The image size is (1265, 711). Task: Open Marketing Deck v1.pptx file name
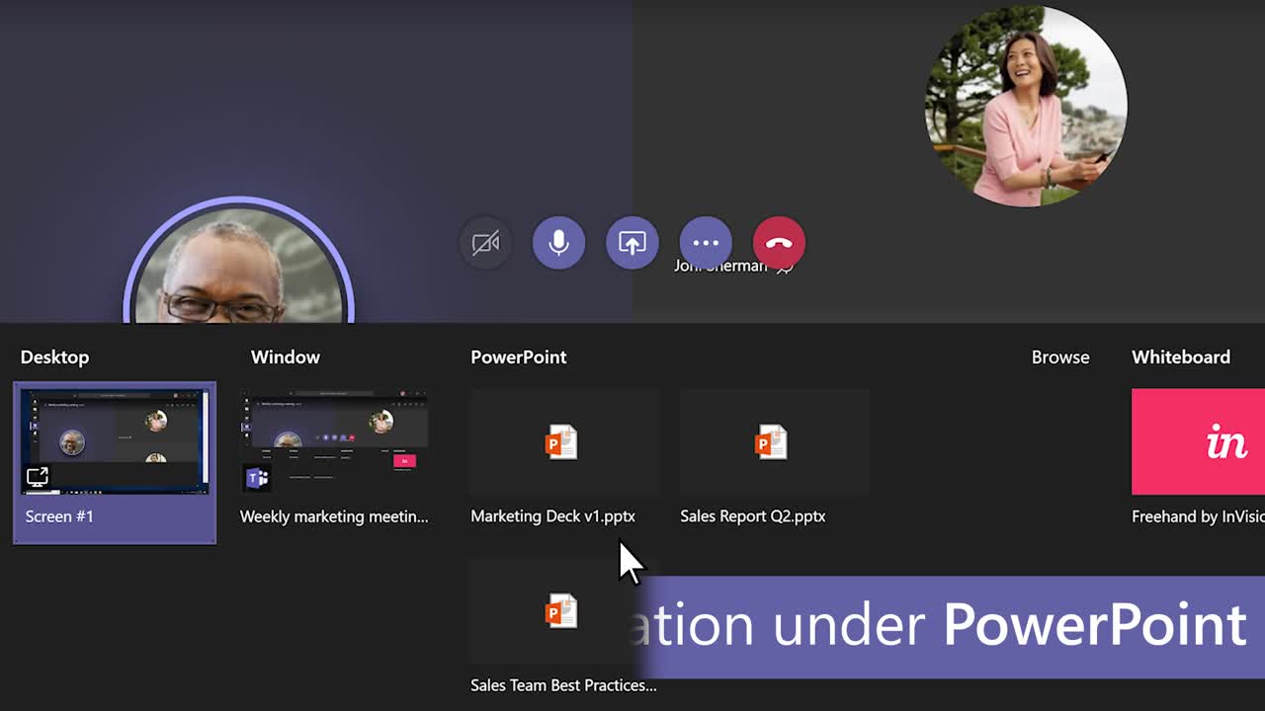[x=552, y=516]
